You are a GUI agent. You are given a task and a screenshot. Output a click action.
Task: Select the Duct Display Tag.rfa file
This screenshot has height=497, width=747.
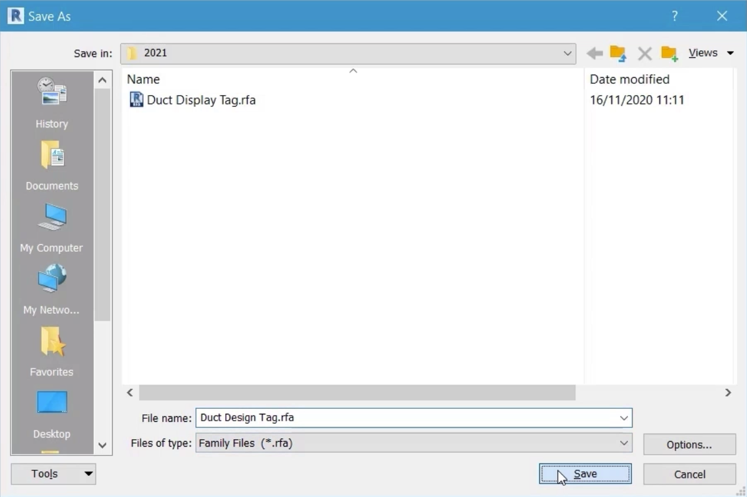201,100
